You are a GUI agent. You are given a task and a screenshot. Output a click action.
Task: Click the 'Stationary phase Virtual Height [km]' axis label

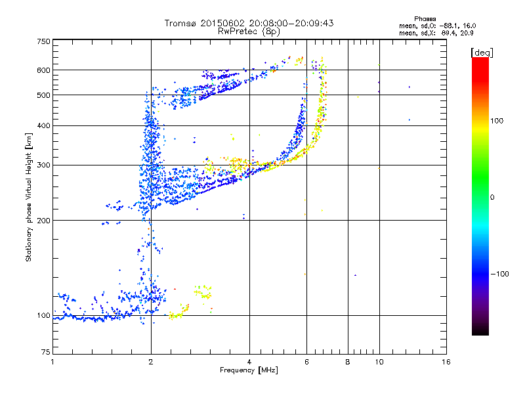point(28,197)
